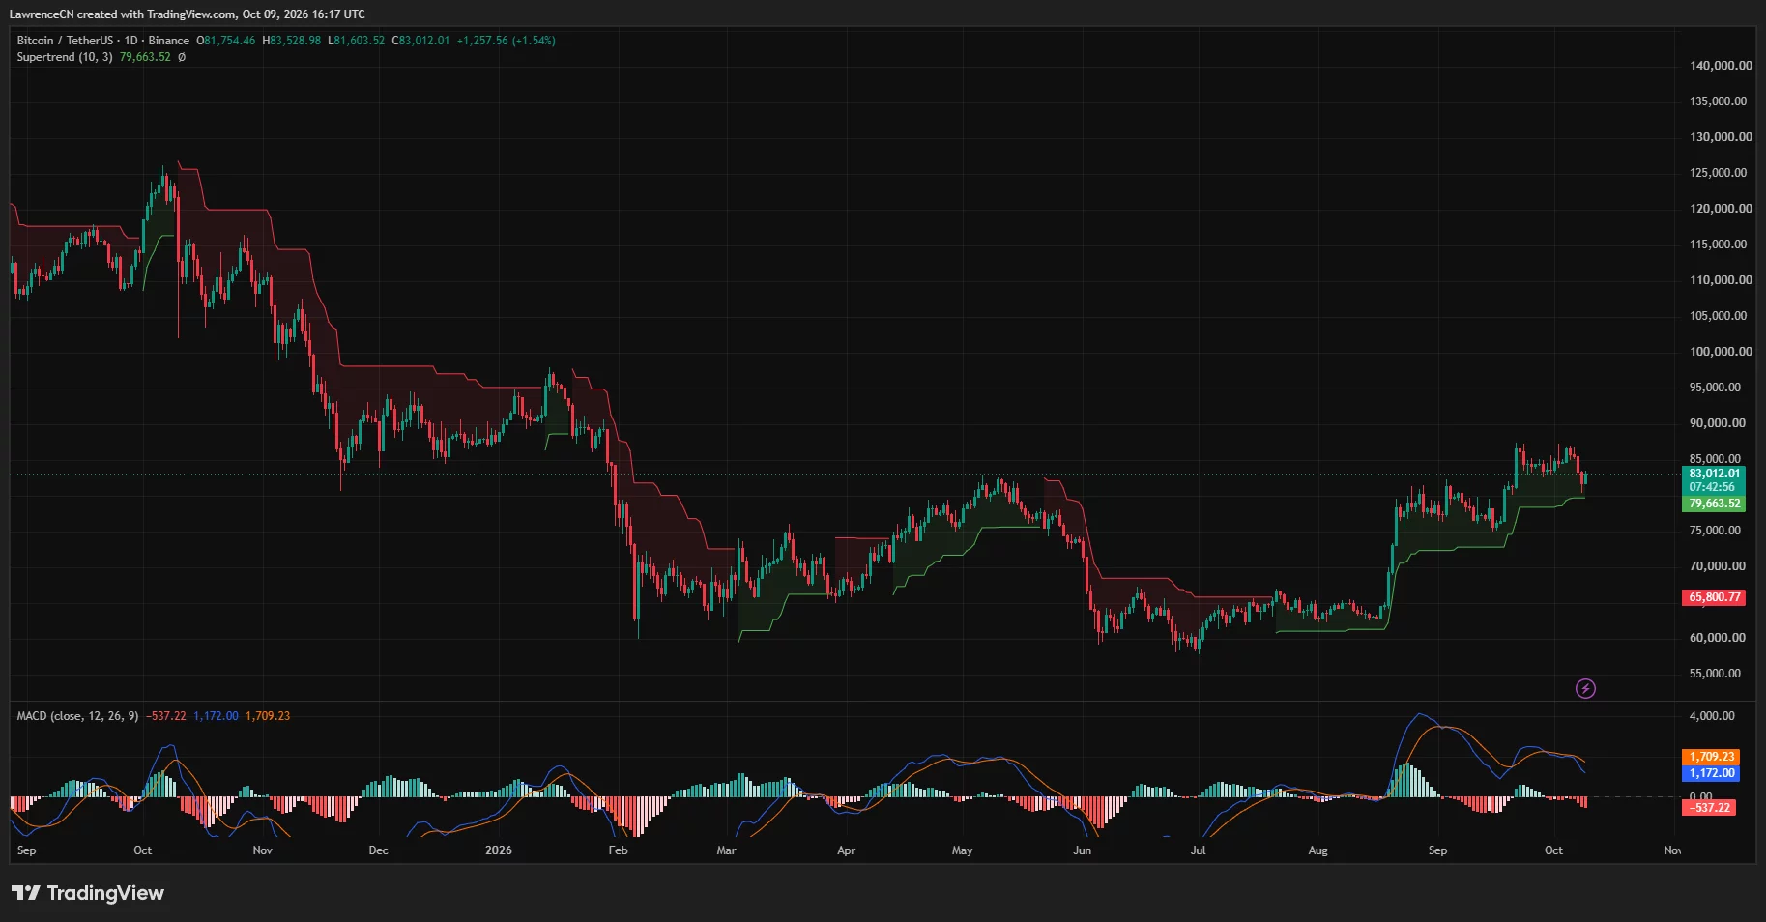Click the Jun label on time axis

pyautogui.click(x=1083, y=850)
